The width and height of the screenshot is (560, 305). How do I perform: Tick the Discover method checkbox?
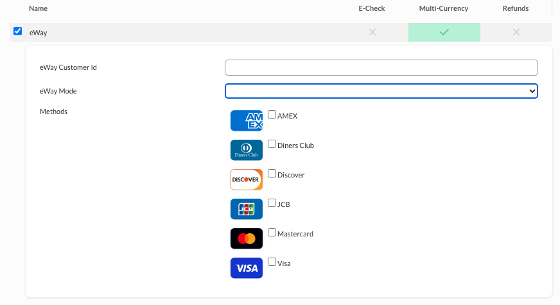[x=272, y=174]
